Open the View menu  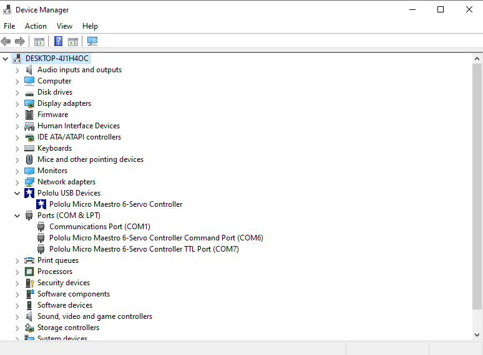[x=64, y=26]
